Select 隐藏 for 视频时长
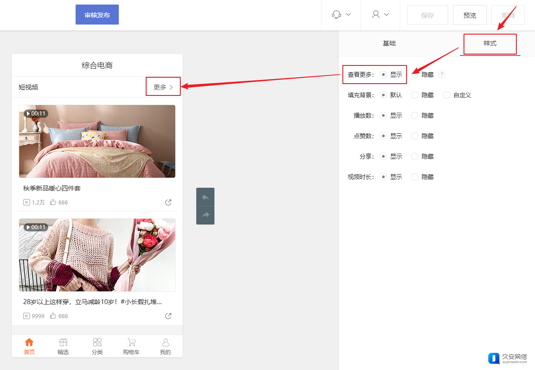535x370 pixels. tap(414, 177)
